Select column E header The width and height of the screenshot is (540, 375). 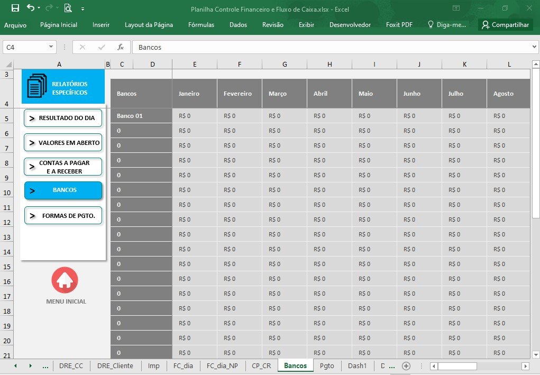click(195, 65)
